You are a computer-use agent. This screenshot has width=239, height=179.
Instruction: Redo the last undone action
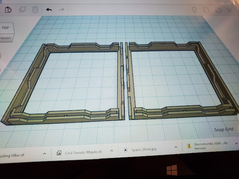[61, 10]
